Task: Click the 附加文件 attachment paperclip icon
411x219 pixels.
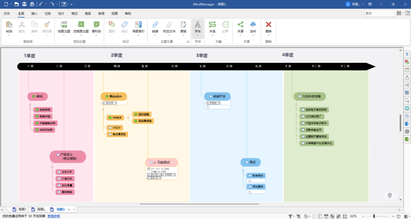Action: [x=169, y=24]
